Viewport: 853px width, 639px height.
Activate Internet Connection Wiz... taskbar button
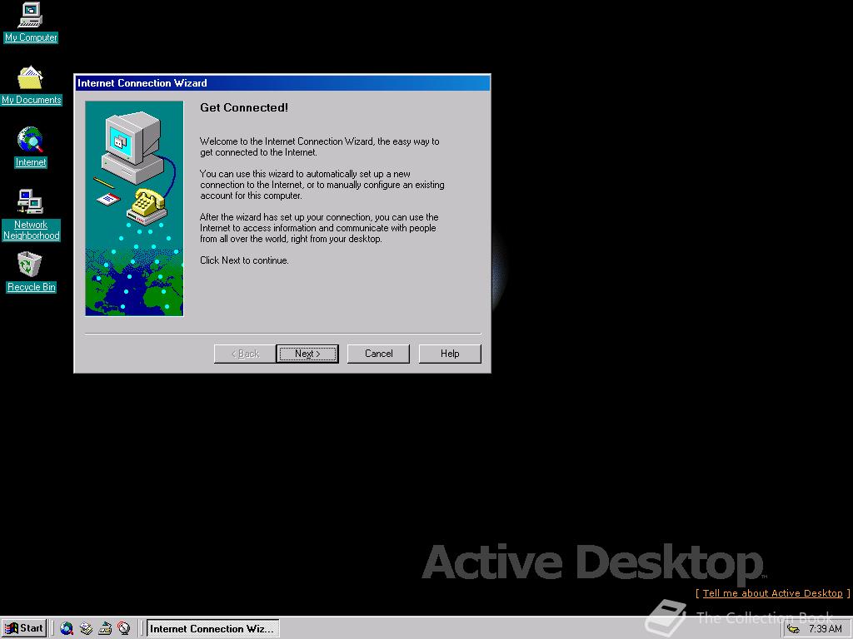pos(212,629)
